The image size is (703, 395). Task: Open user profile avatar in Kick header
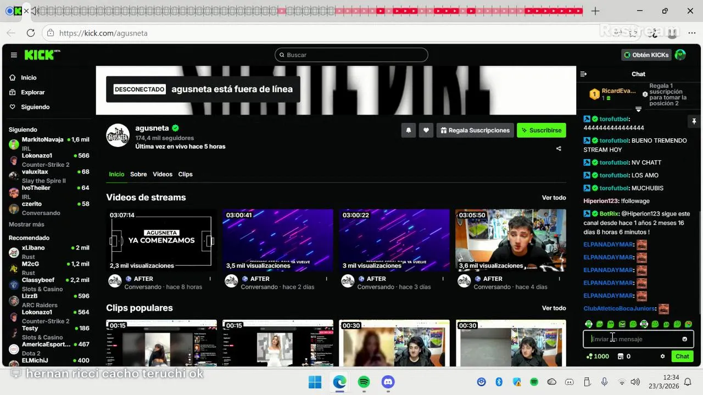pos(680,55)
